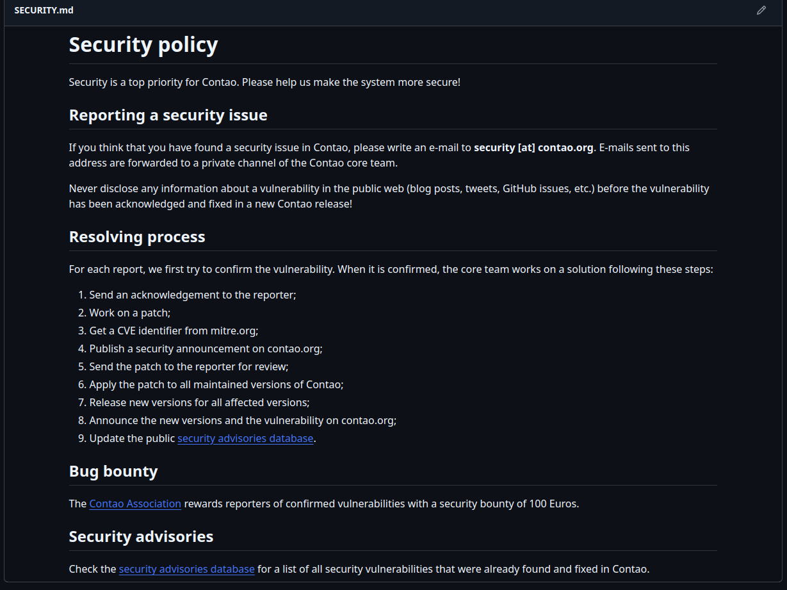Click step Apply the patch to all maintained versions
The image size is (787, 590).
[x=216, y=384]
